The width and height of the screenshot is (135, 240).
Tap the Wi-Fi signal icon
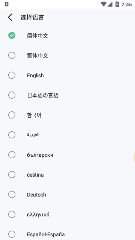[103, 4]
